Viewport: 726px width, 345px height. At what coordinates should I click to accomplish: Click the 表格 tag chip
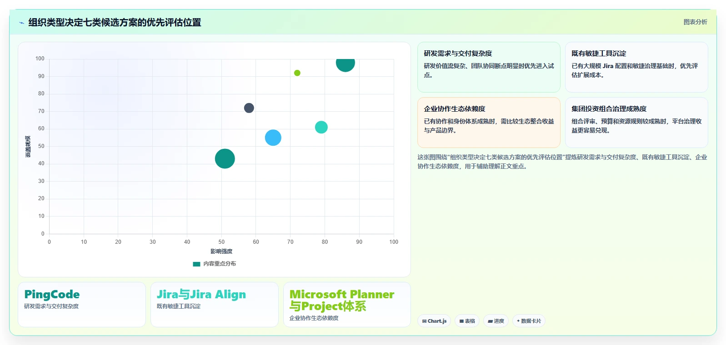point(467,321)
